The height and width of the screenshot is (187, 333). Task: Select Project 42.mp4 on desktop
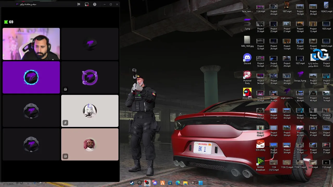pyautogui.click(x=300, y=131)
